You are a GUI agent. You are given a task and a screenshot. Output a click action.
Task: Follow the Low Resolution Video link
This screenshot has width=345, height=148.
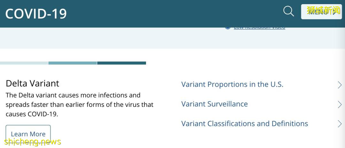259,27
